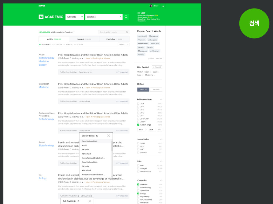Collapse the Categories section

click(161, 180)
